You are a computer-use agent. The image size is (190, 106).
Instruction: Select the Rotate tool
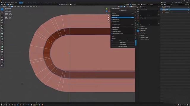click(2, 17)
